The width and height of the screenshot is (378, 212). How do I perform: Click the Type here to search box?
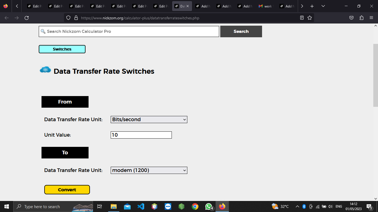(53, 206)
